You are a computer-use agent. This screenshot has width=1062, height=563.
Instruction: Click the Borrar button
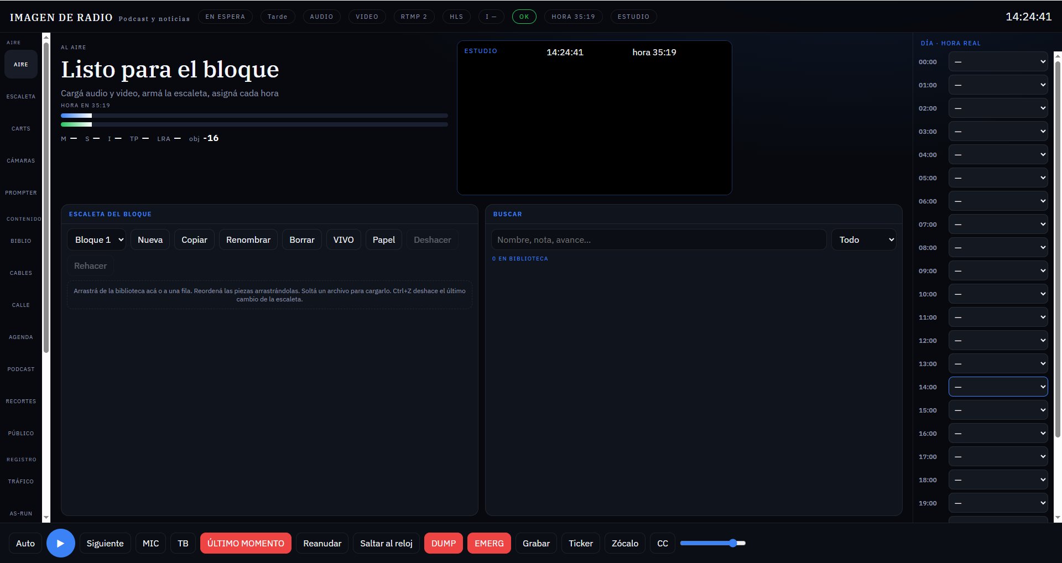[302, 239]
